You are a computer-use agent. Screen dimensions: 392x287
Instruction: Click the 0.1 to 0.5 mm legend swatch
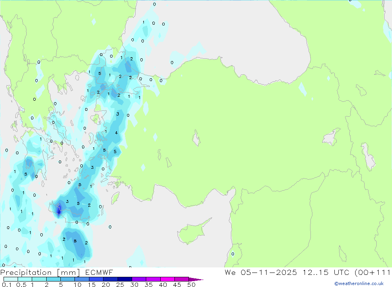click(11, 279)
